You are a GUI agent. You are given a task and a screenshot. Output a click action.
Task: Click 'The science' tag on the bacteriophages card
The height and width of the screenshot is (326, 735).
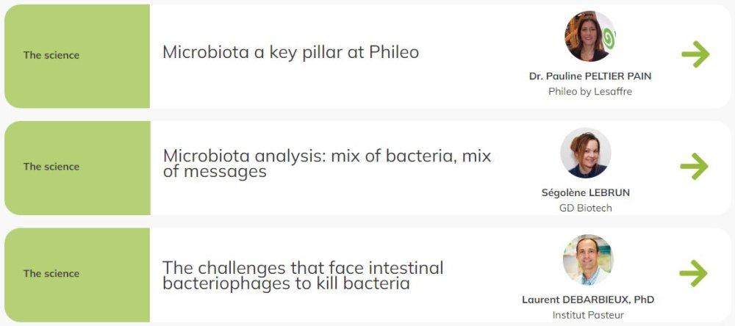pyautogui.click(x=51, y=273)
